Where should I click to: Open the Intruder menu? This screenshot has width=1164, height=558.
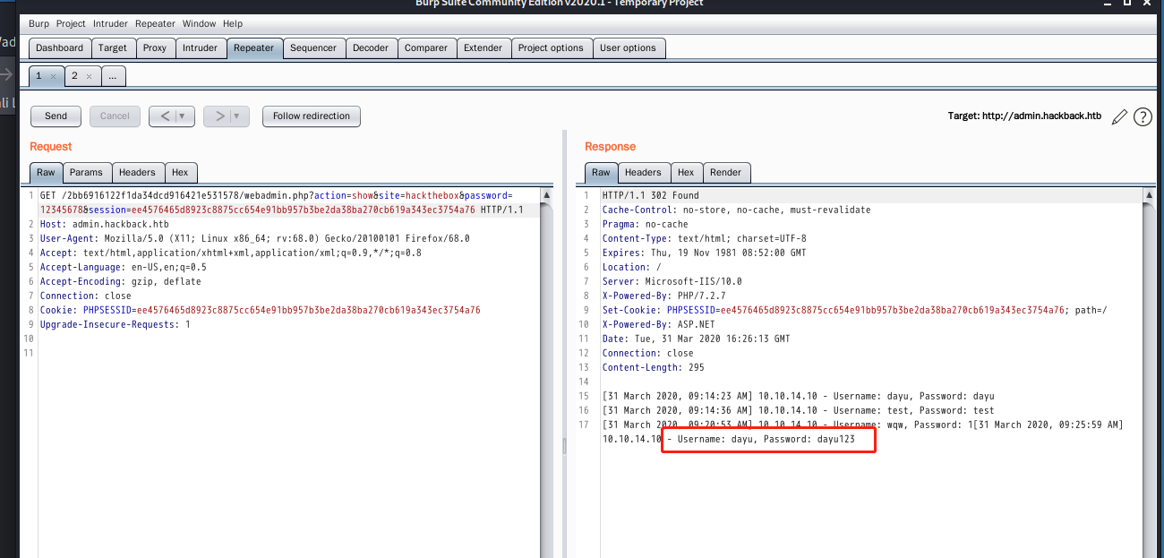click(110, 23)
